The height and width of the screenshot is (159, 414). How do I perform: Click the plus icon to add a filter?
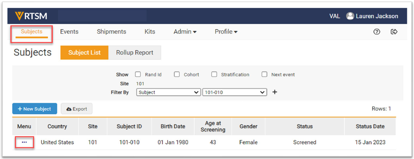click(274, 92)
